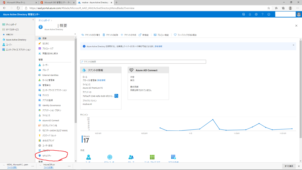Image resolution: width=302 pixels, height=170 pixels.
Task: Collapse the Azure AD resource menu
Action: tap(75, 34)
